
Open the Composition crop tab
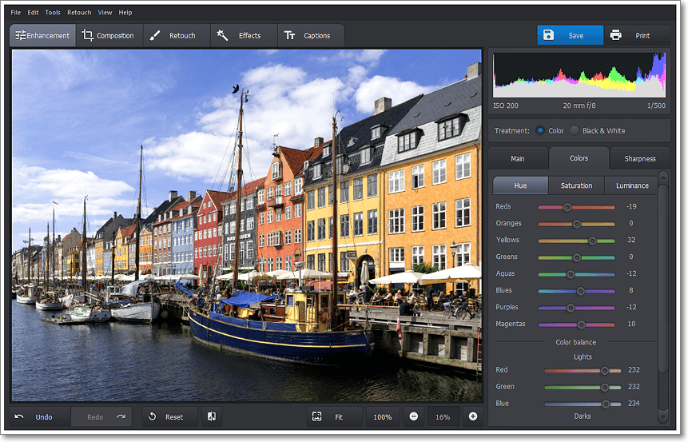(108, 35)
